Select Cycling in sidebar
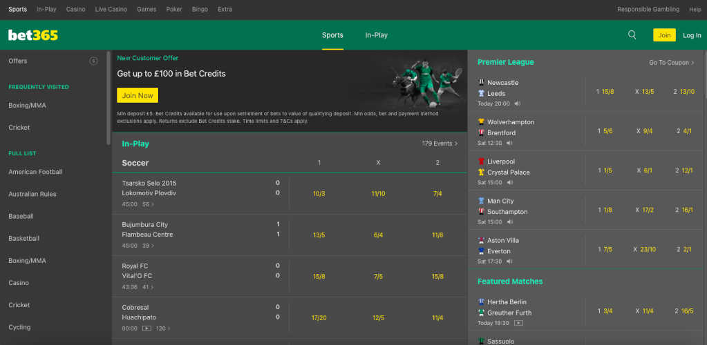The width and height of the screenshot is (707, 345). [x=19, y=327]
